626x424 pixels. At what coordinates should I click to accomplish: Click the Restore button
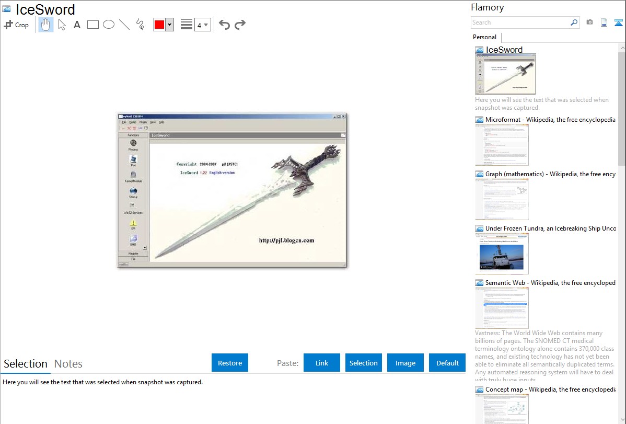(x=230, y=363)
